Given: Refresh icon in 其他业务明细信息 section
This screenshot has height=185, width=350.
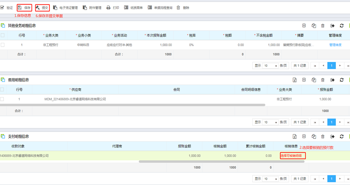Looking at the screenshot, I should tap(341, 26).
